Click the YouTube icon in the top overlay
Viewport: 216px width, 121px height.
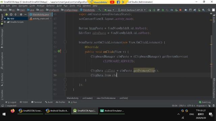112,2
